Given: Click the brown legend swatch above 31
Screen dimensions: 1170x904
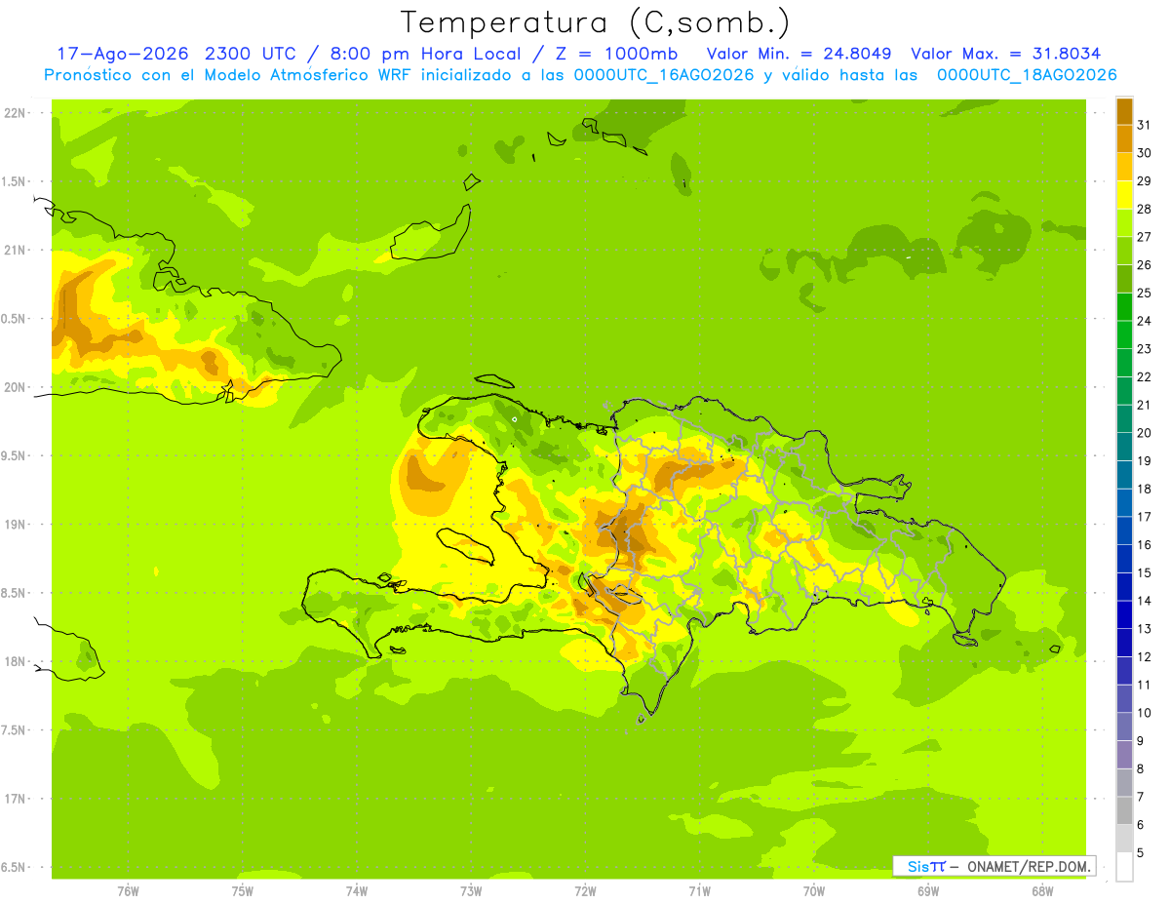Looking at the screenshot, I should [1125, 112].
